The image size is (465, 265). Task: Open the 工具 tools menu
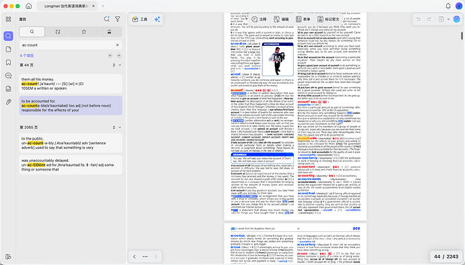point(139,20)
